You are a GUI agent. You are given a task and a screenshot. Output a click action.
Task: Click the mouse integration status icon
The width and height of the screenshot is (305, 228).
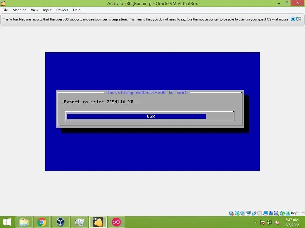tap(282, 213)
